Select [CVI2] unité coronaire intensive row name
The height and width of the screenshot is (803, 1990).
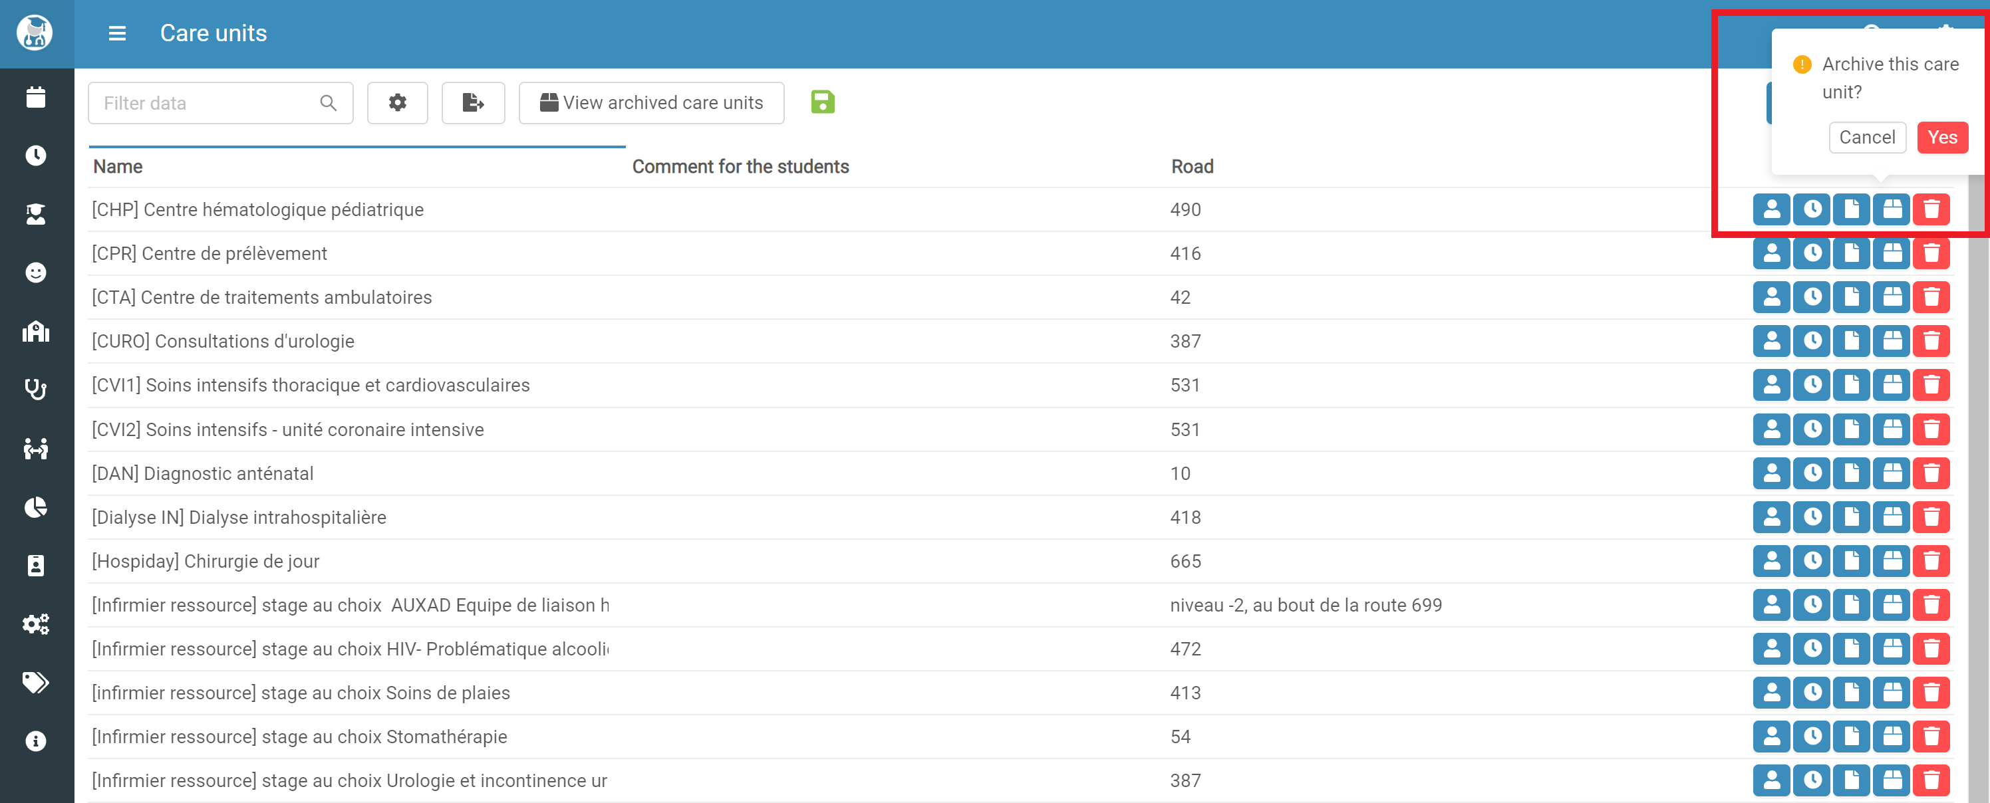(x=287, y=430)
